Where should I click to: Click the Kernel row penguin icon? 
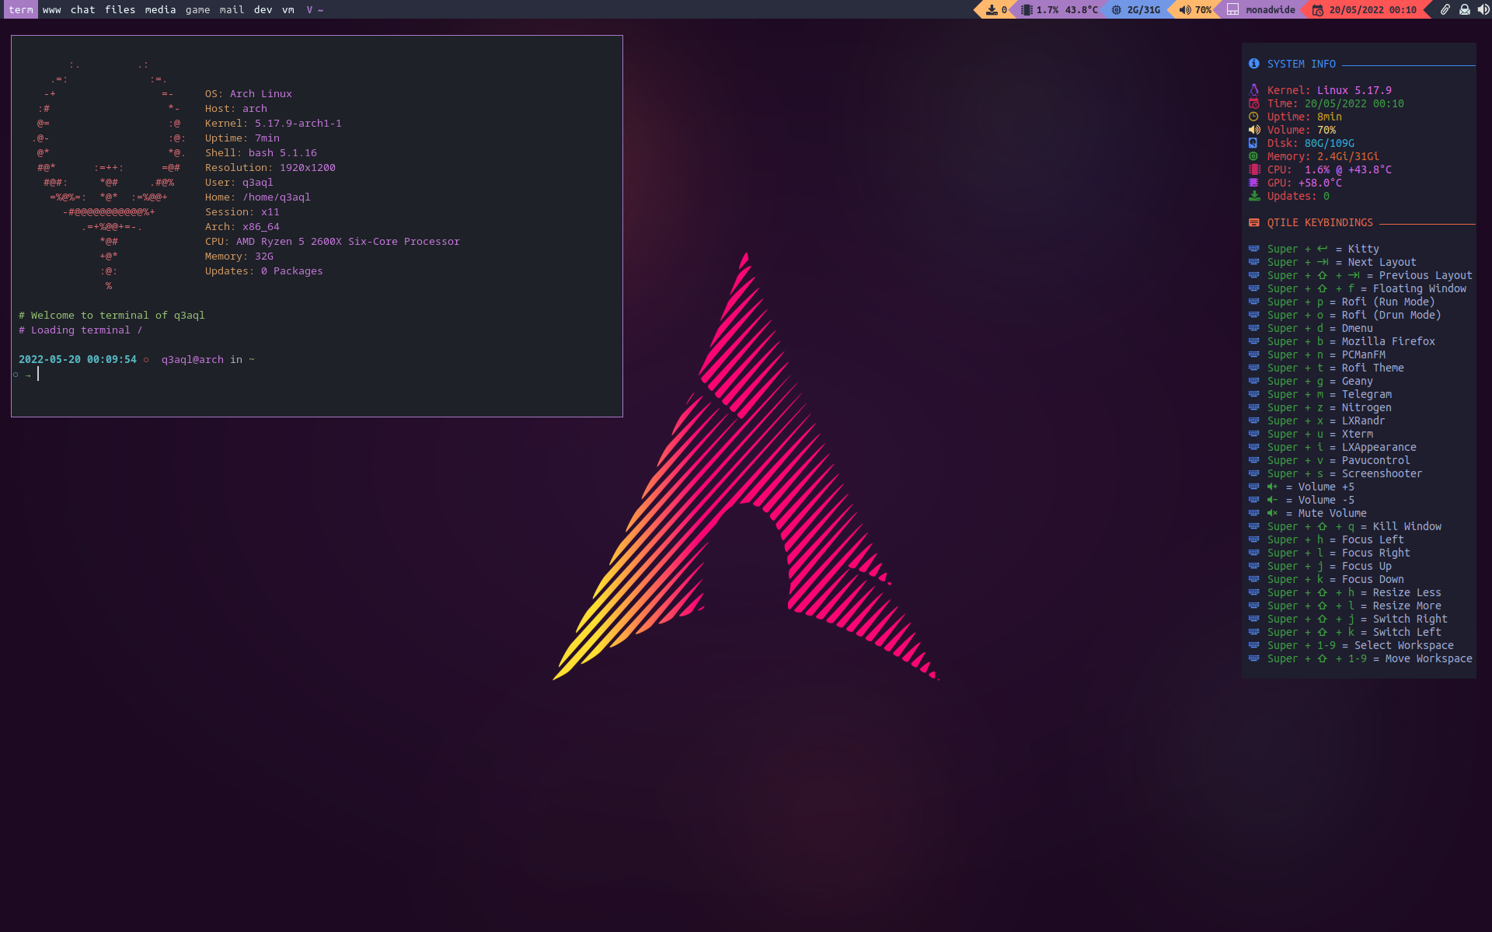coord(1253,90)
